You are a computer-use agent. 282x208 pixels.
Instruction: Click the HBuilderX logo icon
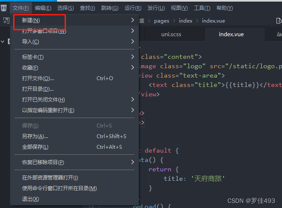tap(4, 8)
